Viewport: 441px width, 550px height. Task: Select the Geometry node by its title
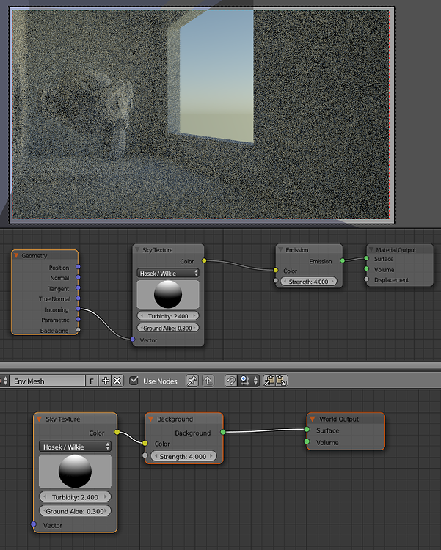34,256
